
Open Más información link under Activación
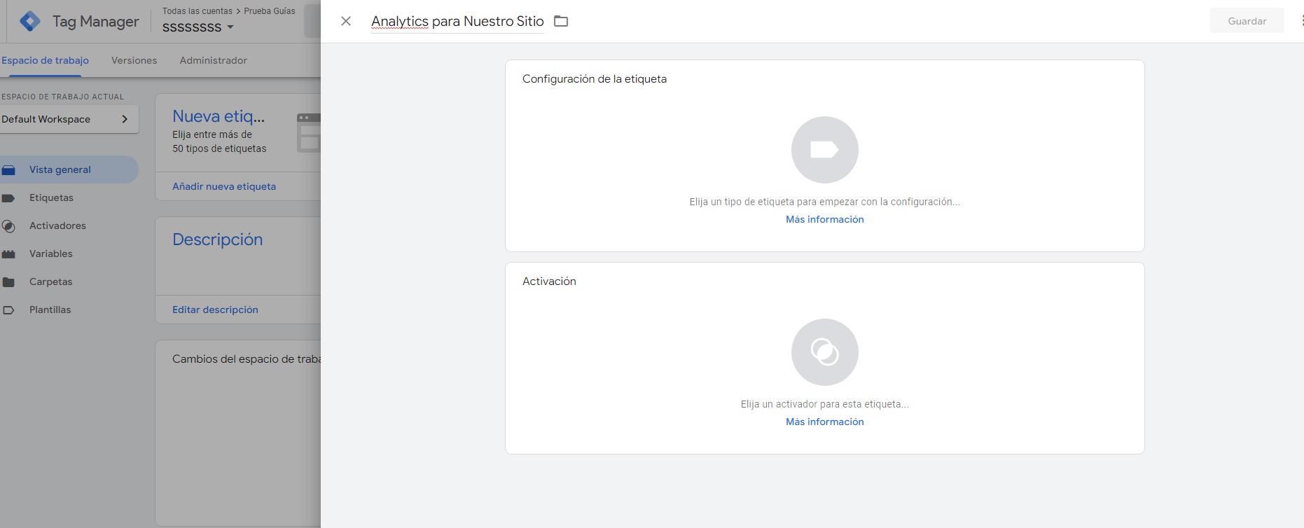tap(824, 422)
